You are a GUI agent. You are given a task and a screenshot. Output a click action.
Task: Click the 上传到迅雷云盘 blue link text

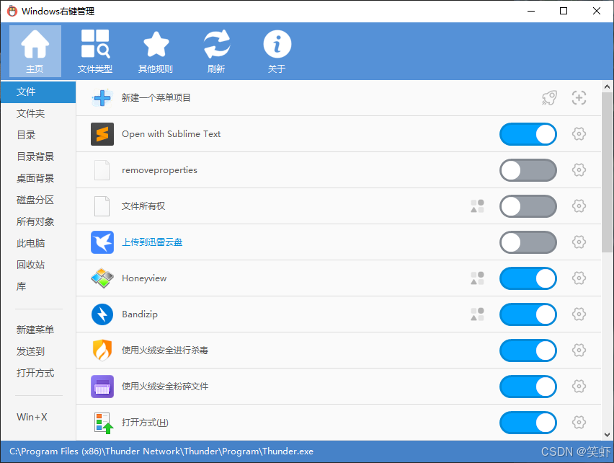[152, 242]
